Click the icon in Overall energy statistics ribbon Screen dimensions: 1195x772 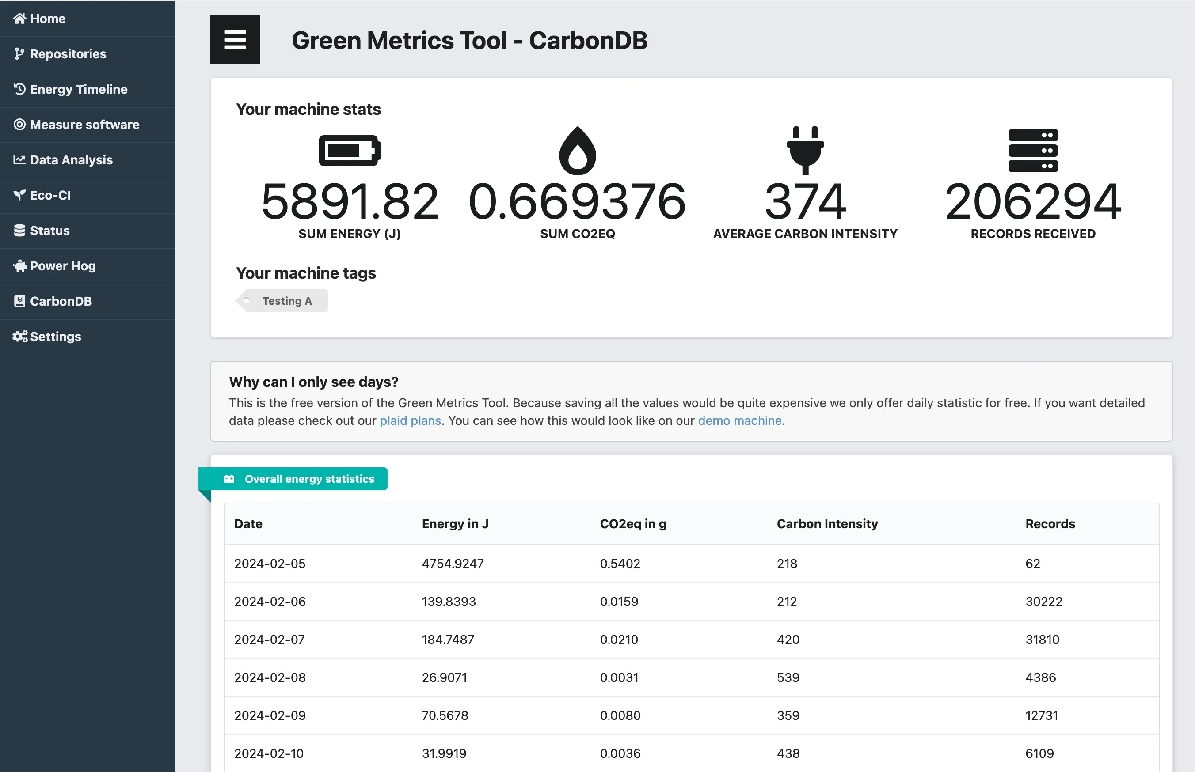pos(228,479)
